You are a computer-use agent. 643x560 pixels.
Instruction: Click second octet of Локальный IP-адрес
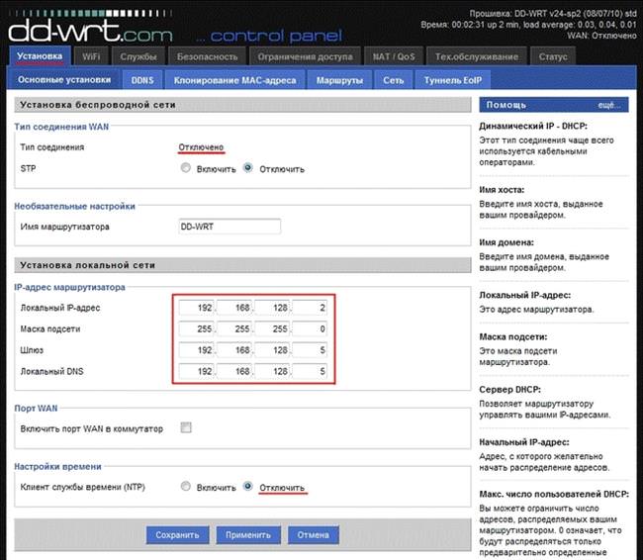(234, 308)
